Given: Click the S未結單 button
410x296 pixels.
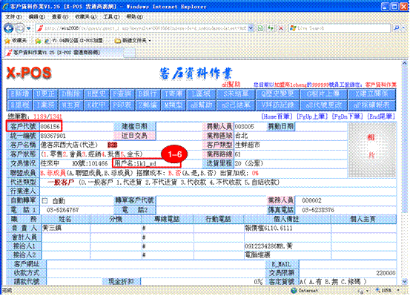Looking at the screenshot, I should click(x=236, y=93).
